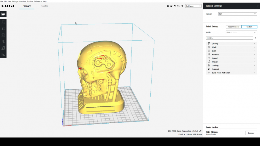The width and height of the screenshot is (260, 146).
Task: Switch camera to front view icon
Action: [171, 6]
